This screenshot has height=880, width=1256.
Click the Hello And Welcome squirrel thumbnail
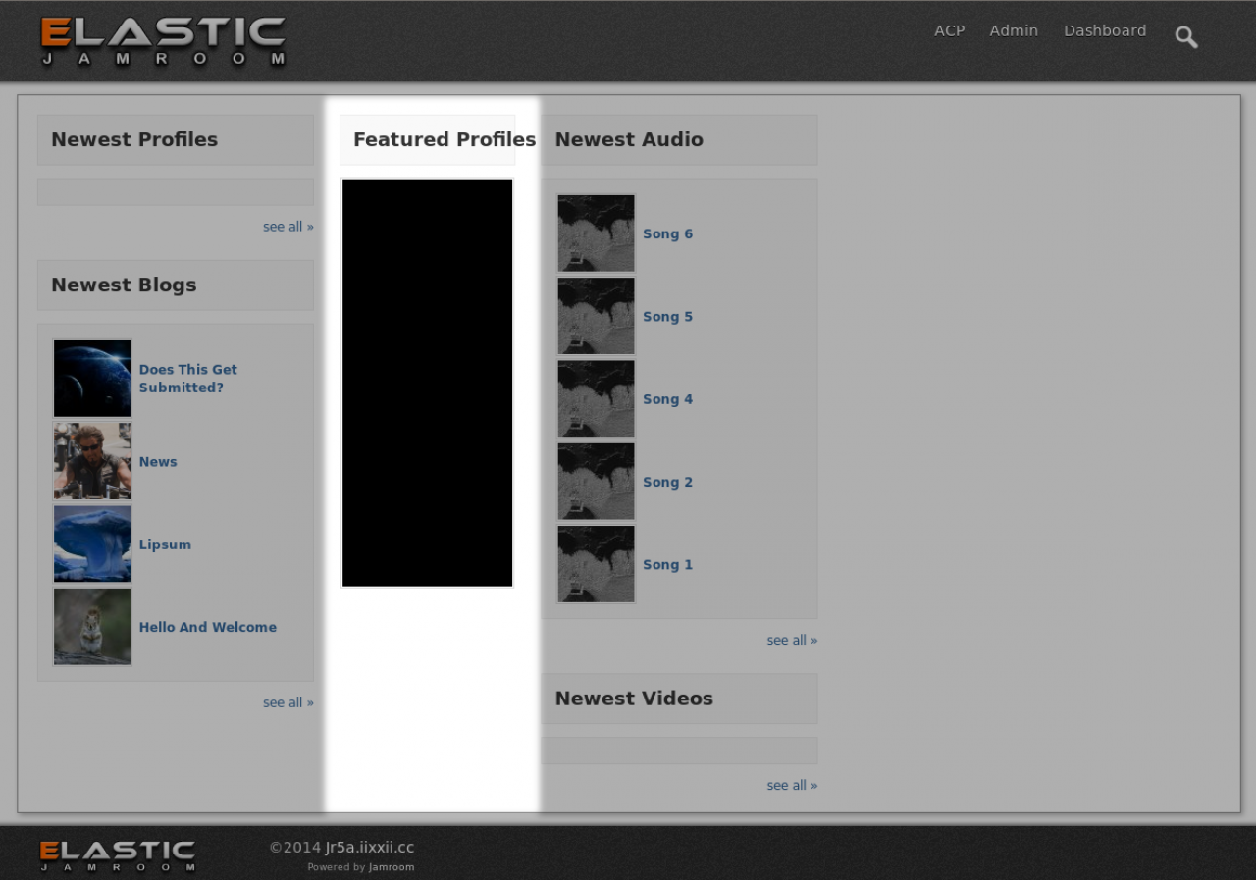(x=92, y=627)
